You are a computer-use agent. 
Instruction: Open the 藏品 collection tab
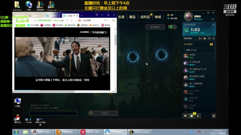point(132,17)
